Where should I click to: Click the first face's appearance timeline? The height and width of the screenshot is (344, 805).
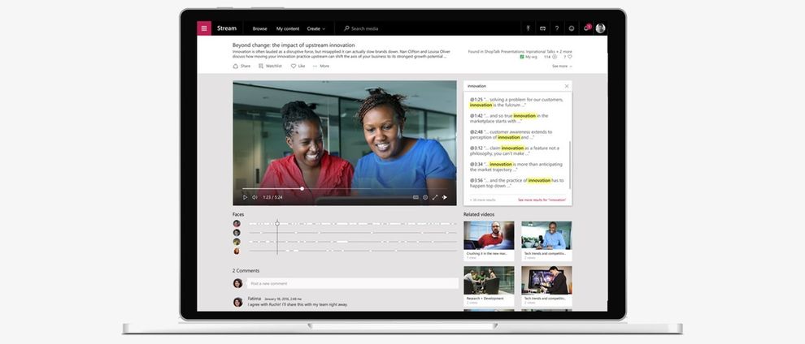353,224
